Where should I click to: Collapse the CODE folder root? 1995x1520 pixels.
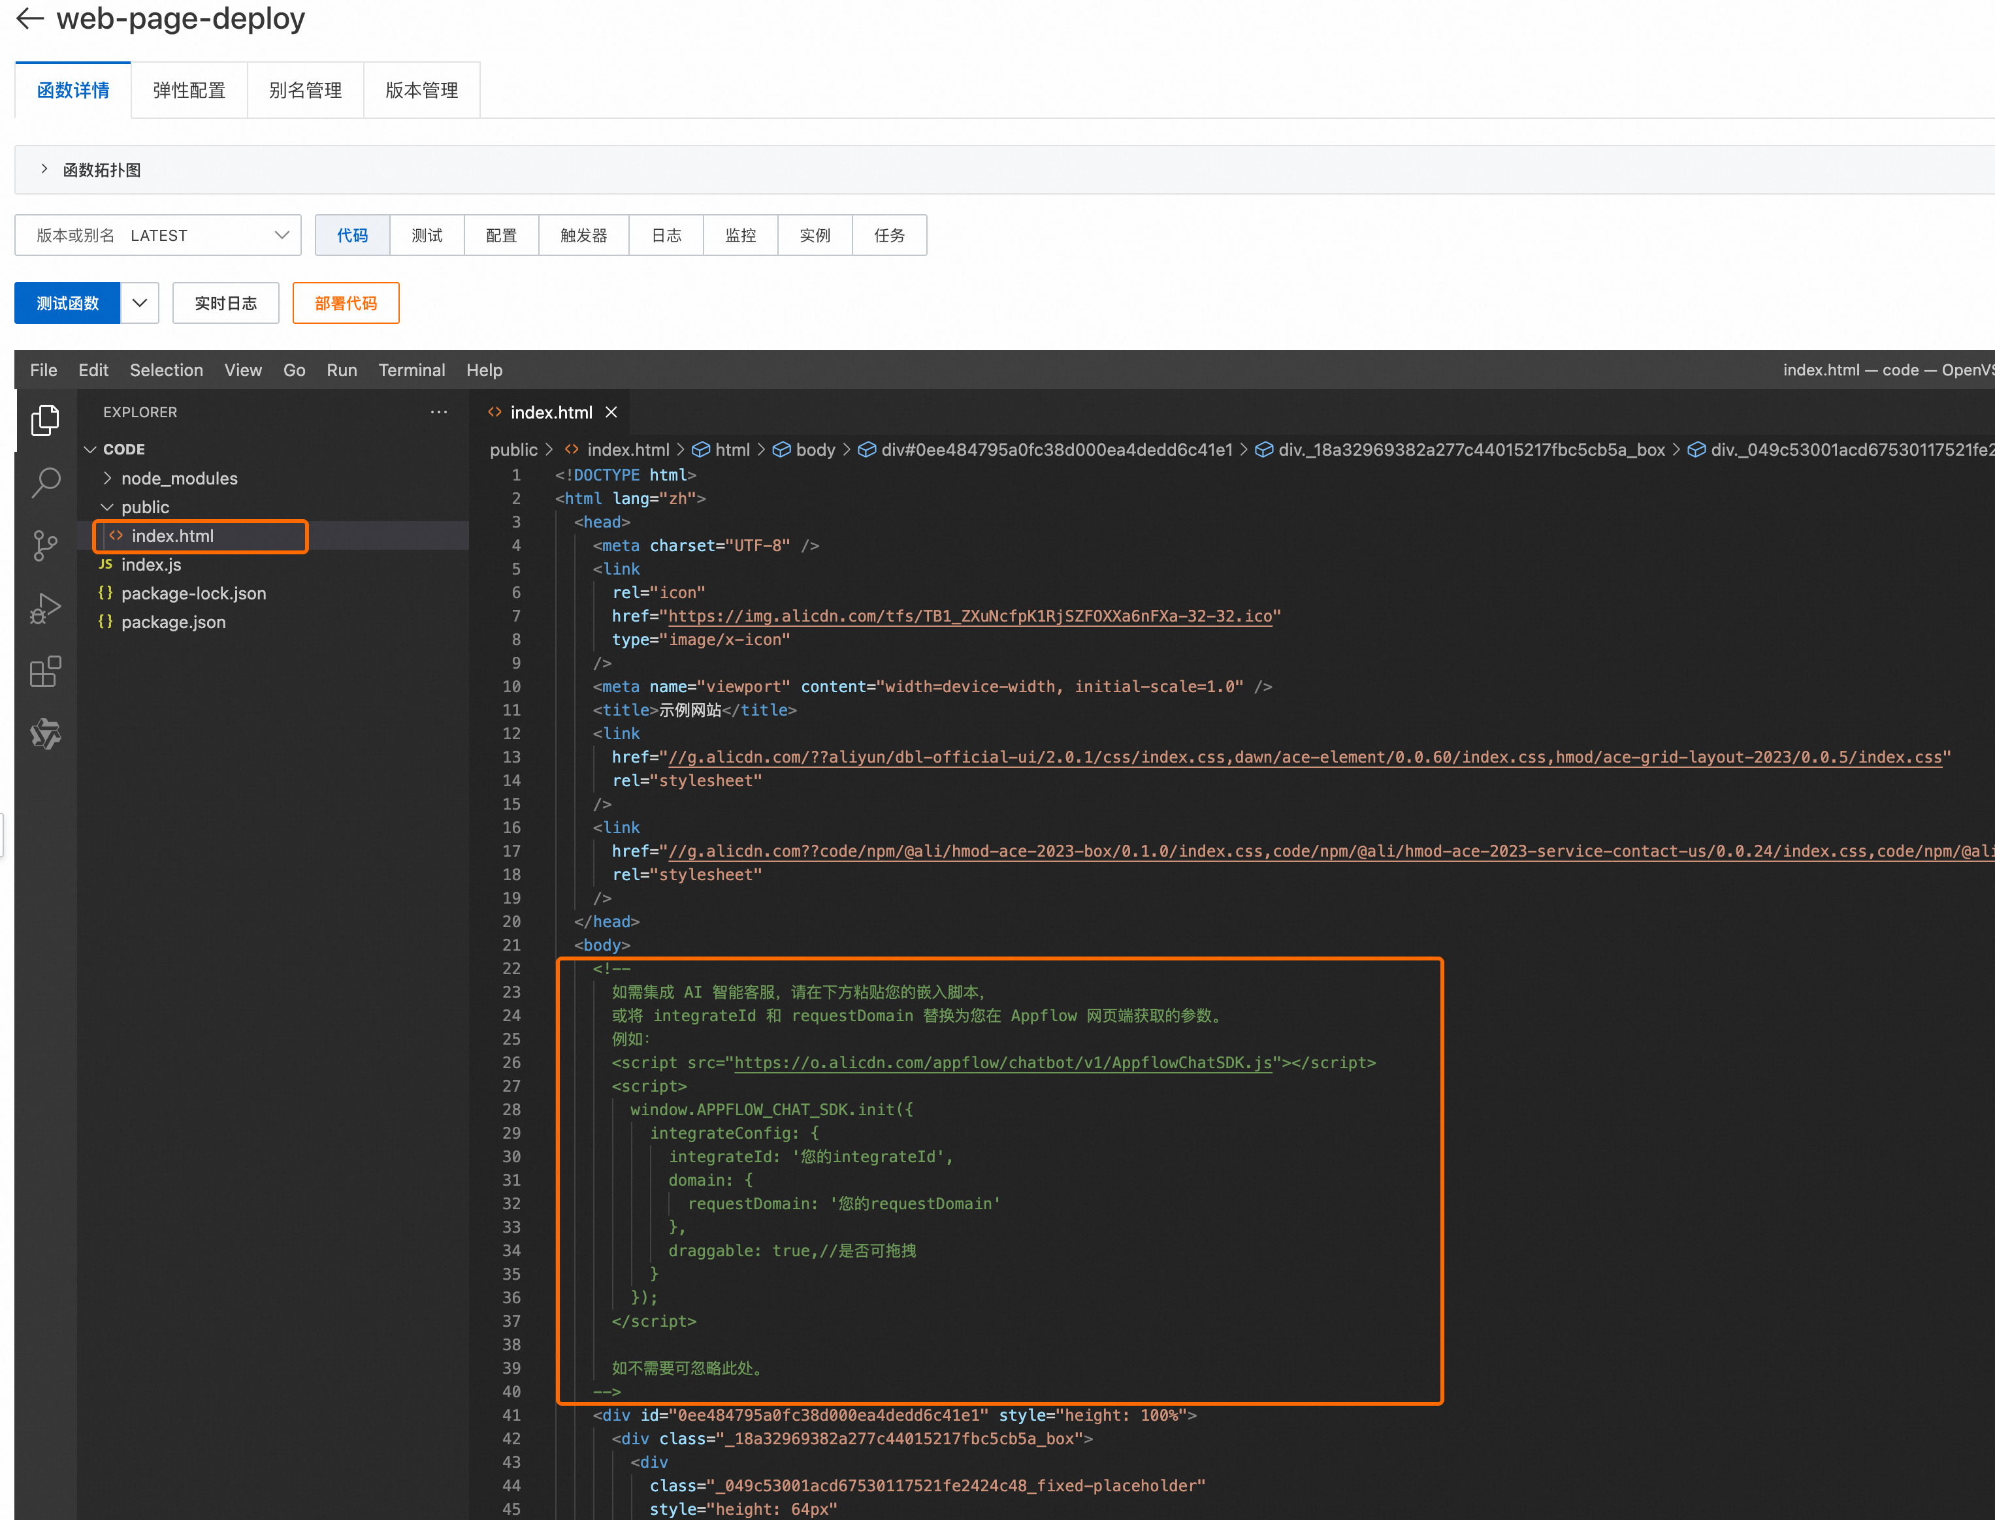[91, 450]
